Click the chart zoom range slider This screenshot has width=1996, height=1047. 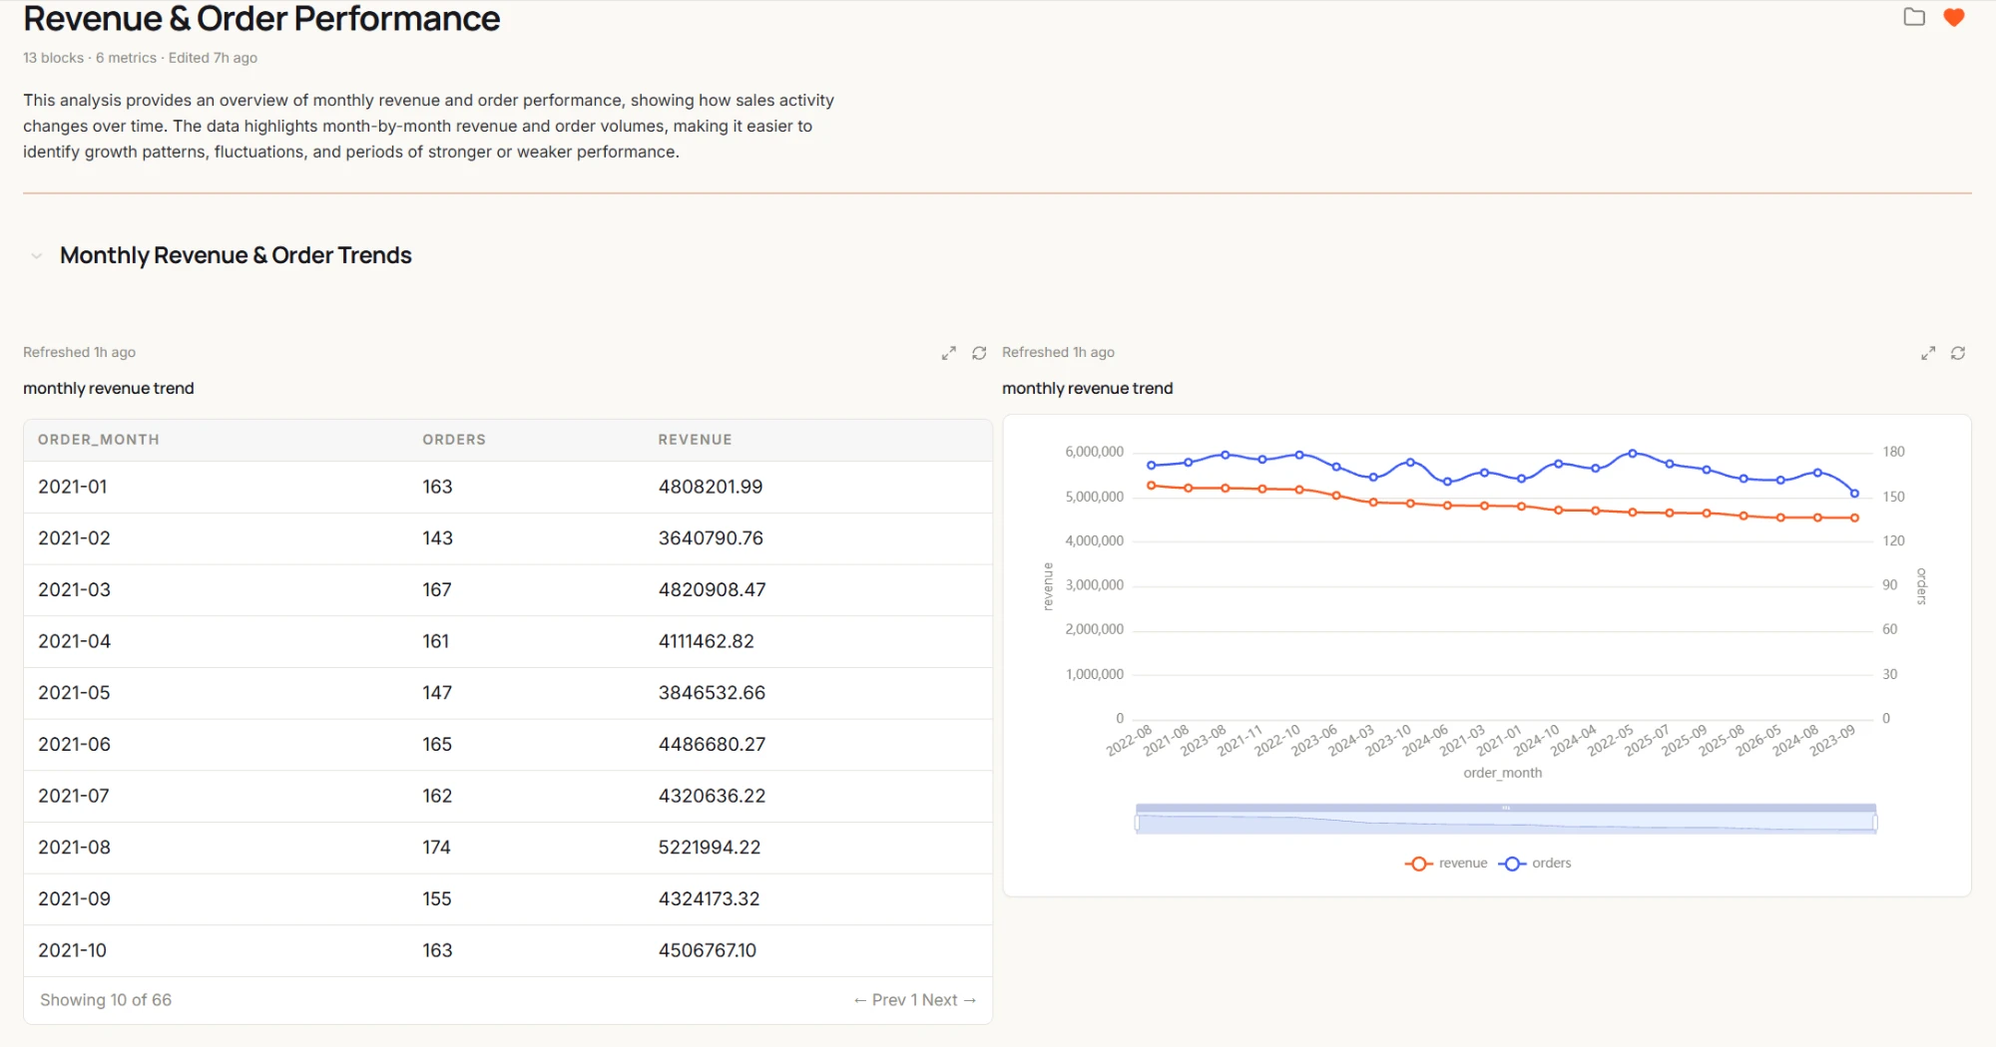(x=1506, y=820)
